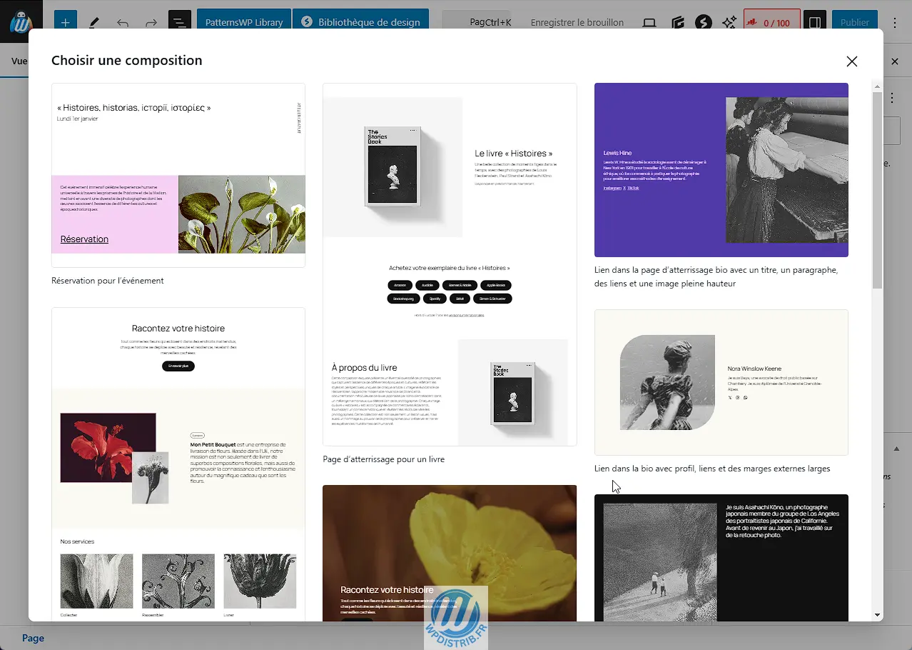912x650 pixels.
Task: Click the Page breadcrumb in footer
Action: tap(33, 638)
